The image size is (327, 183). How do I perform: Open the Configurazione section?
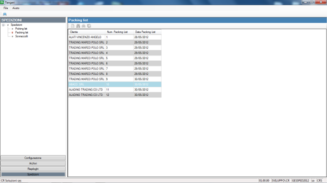(33, 158)
